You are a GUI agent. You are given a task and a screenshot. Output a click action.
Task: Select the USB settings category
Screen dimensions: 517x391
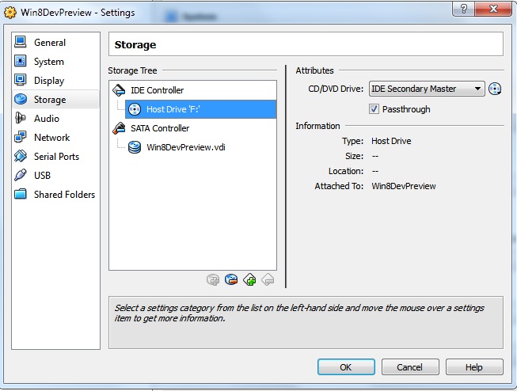pyautogui.click(x=43, y=176)
